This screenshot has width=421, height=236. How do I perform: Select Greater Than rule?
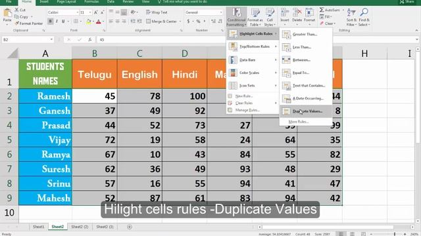coord(305,34)
